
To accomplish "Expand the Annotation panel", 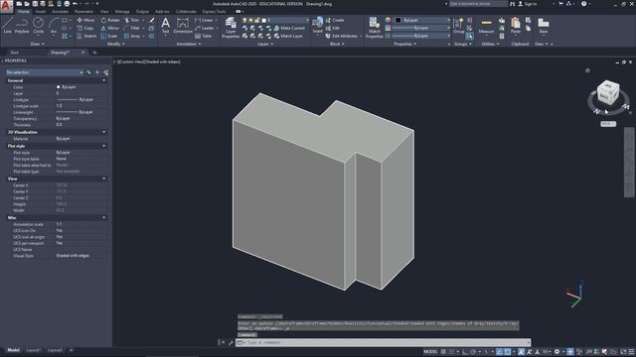I will tap(189, 44).
